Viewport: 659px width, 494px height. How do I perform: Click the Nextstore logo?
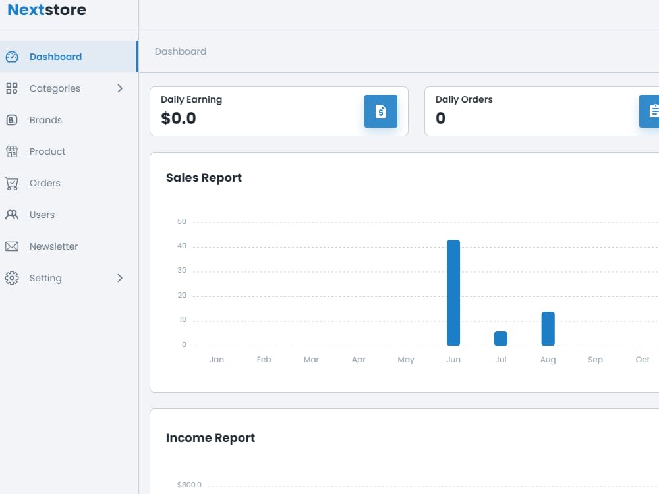pos(47,10)
